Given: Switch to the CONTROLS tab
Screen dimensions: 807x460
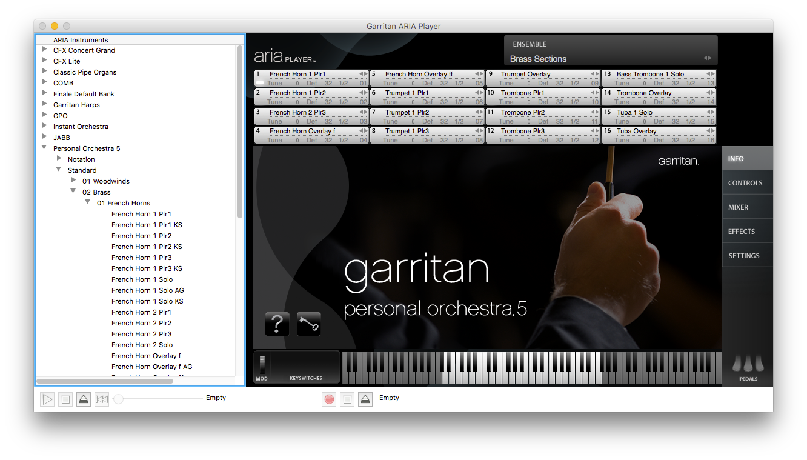Looking at the screenshot, I should click(748, 183).
